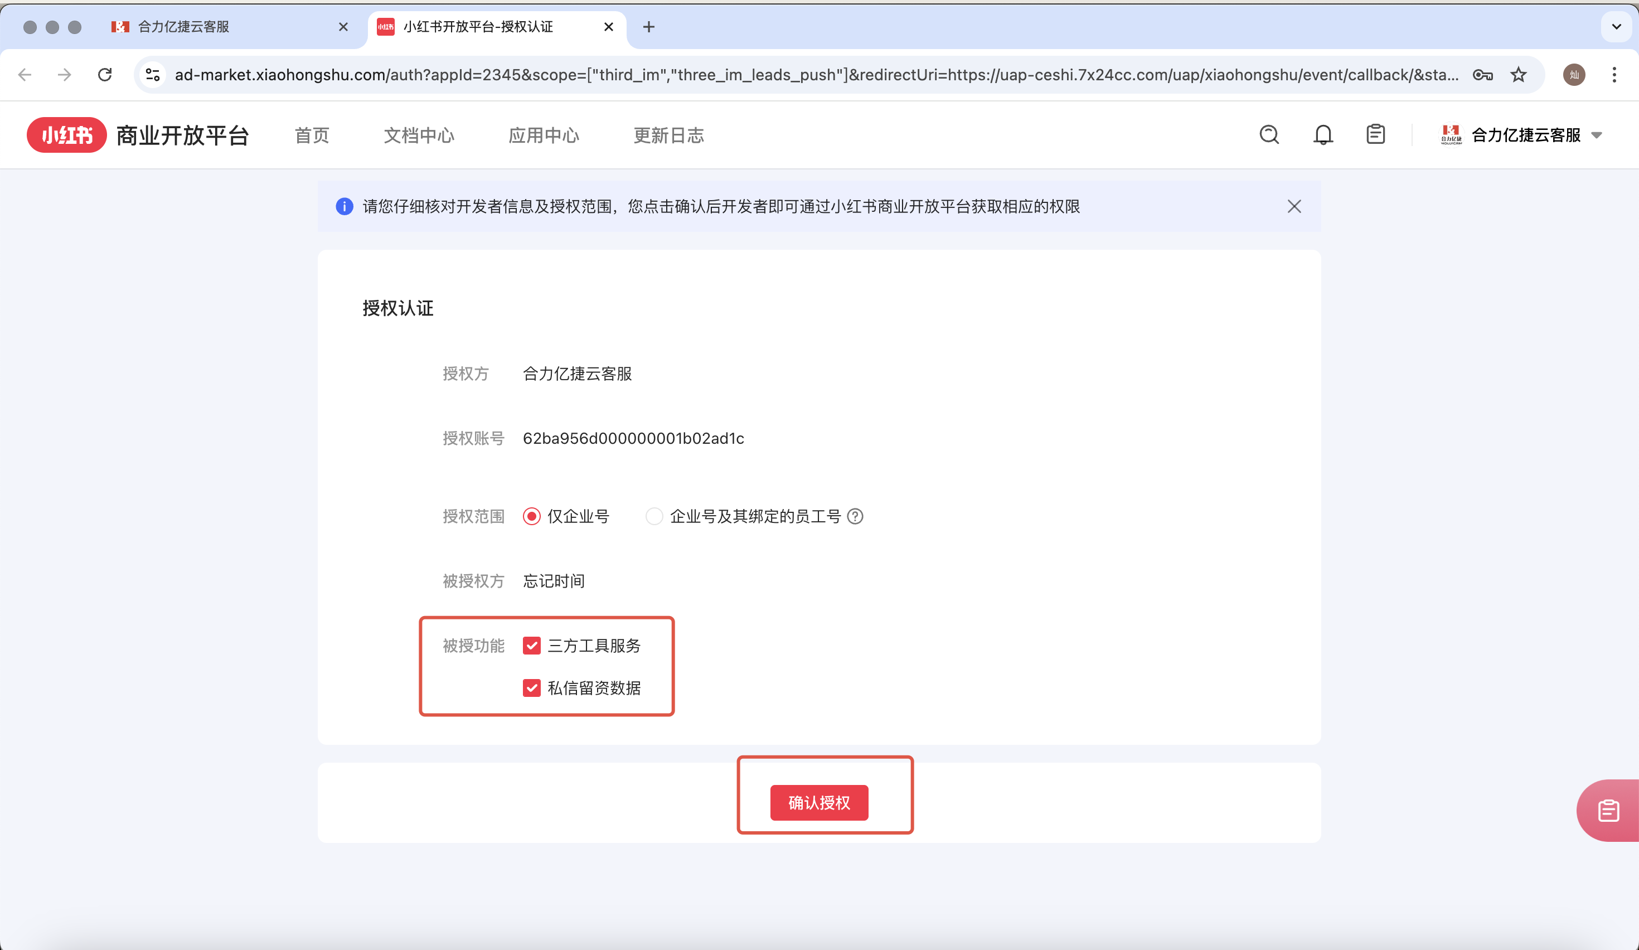Viewport: 1639px width, 950px height.
Task: Open the floating red feedback button
Action: [x=1608, y=810]
